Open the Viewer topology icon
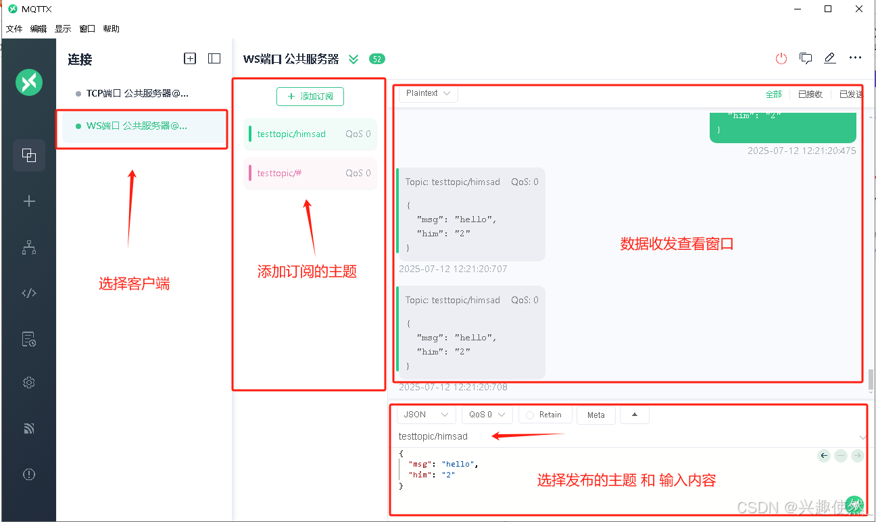 coord(29,247)
